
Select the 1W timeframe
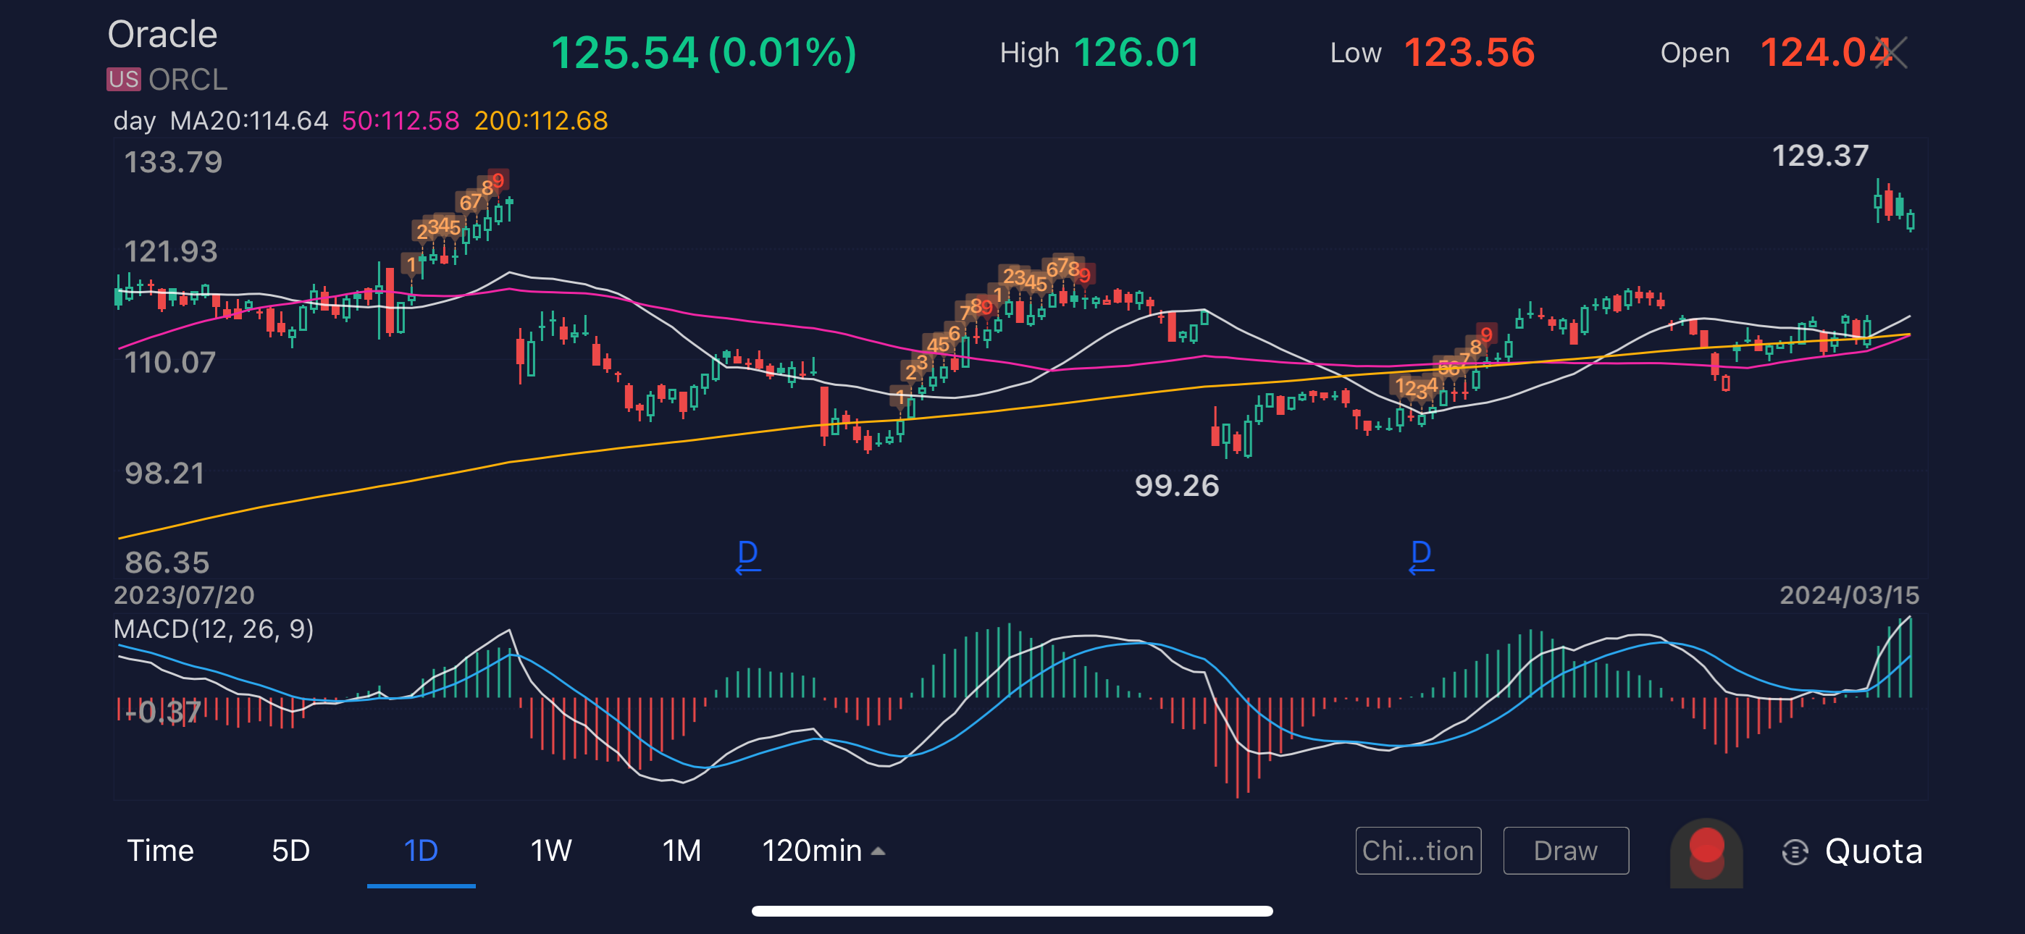click(x=550, y=851)
